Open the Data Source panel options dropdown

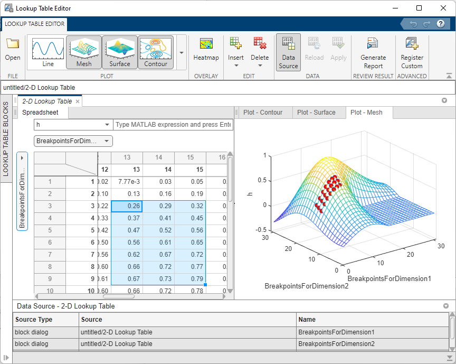(x=445, y=306)
